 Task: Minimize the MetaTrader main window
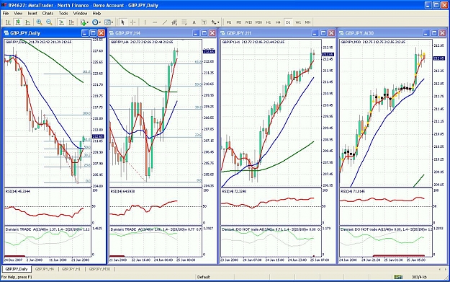[x=428, y=5]
